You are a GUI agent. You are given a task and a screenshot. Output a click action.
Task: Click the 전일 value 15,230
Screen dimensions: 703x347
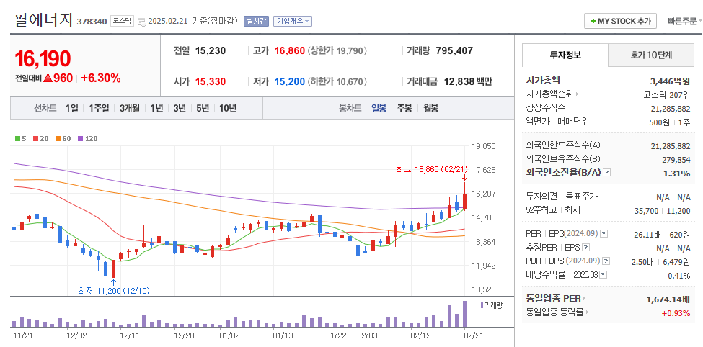point(211,50)
